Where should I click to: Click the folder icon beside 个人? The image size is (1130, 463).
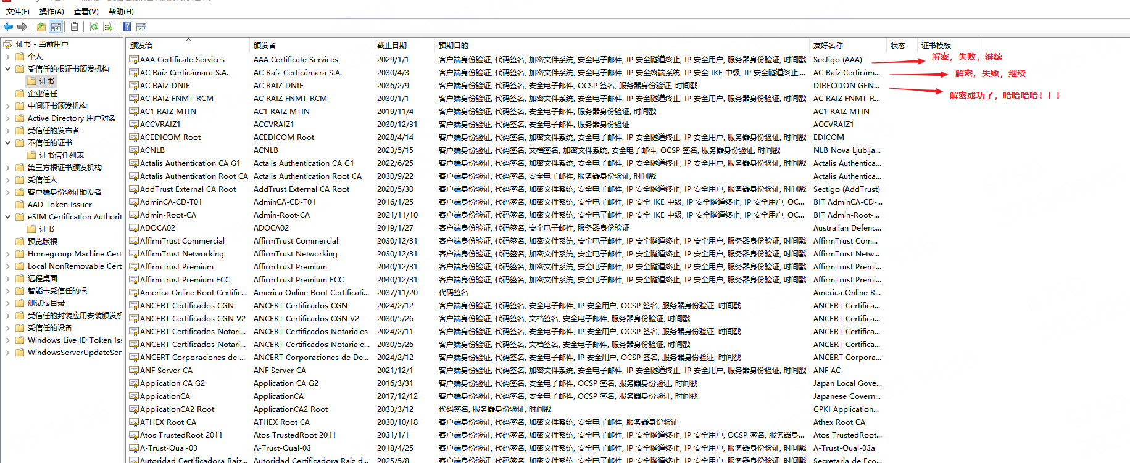20,57
